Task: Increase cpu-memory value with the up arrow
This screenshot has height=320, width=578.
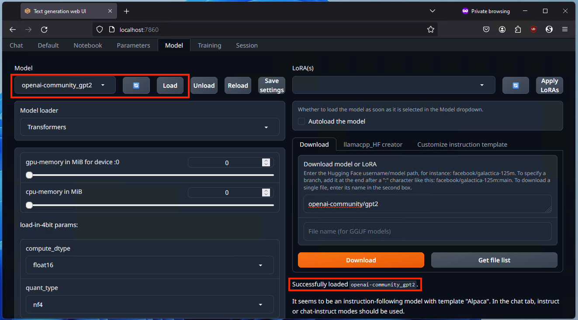Action: tap(266, 190)
